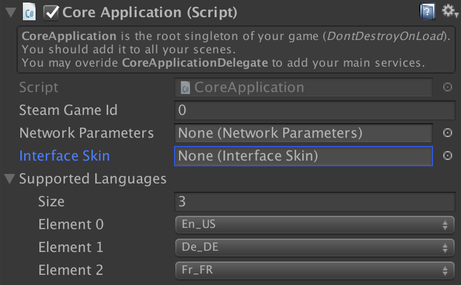Disable the Core Application script checkbox
461x285 pixels.
51,13
